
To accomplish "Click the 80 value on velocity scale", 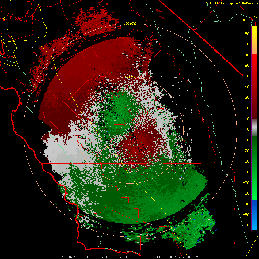I will tap(247, 44).
